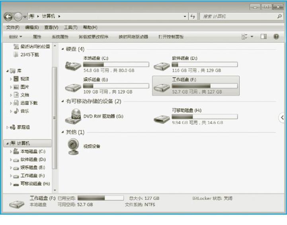Viewport: 287px width, 225px height.
Task: Collapse the 计算机 tree node arrow
Action: [x=8, y=143]
